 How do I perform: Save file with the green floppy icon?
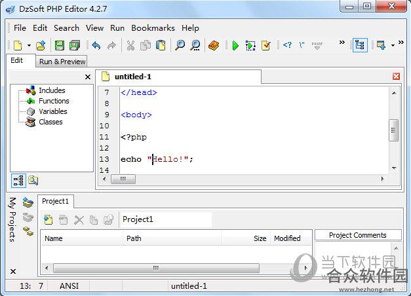click(60, 46)
